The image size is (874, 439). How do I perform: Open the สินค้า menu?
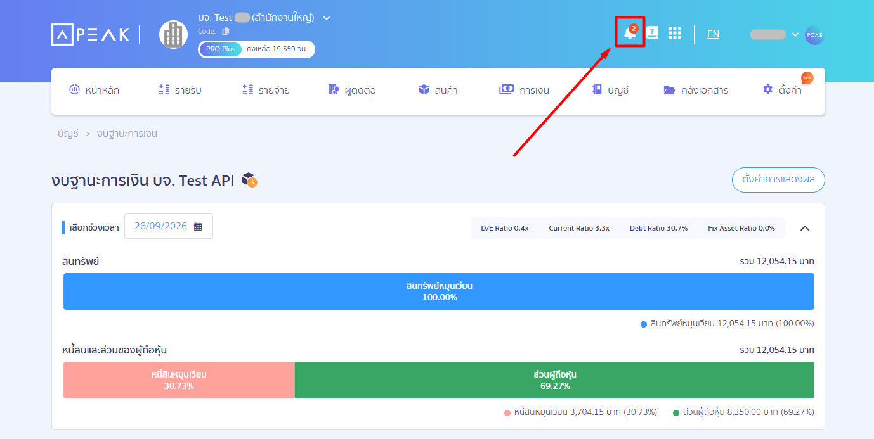[438, 90]
